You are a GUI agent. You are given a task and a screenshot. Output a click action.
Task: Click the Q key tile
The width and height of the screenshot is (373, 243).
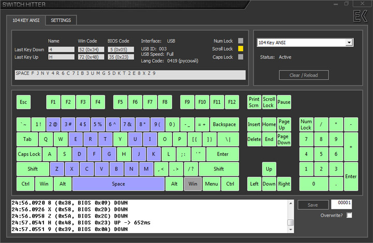pyautogui.click(x=46, y=139)
